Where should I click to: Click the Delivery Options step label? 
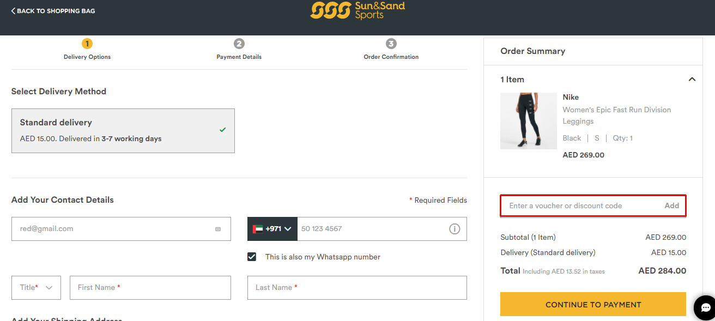point(87,57)
